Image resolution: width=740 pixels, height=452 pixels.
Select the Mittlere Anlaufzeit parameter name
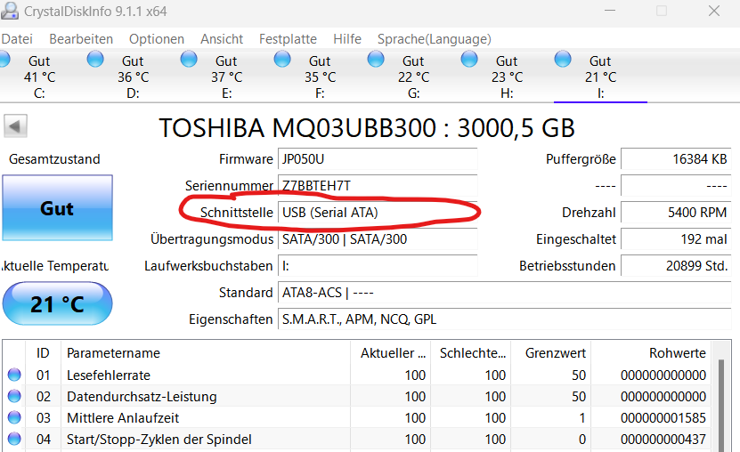coord(123,417)
